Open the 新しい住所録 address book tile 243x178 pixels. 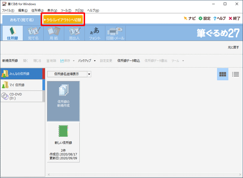[63, 143]
